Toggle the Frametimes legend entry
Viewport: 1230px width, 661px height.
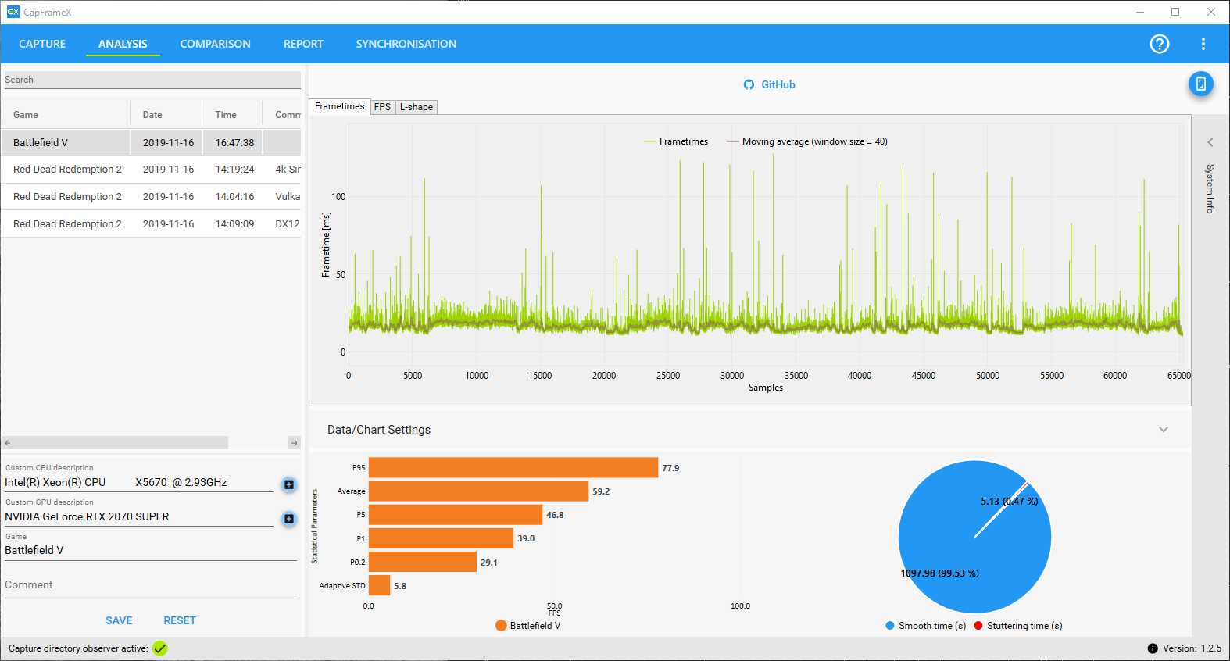click(676, 141)
